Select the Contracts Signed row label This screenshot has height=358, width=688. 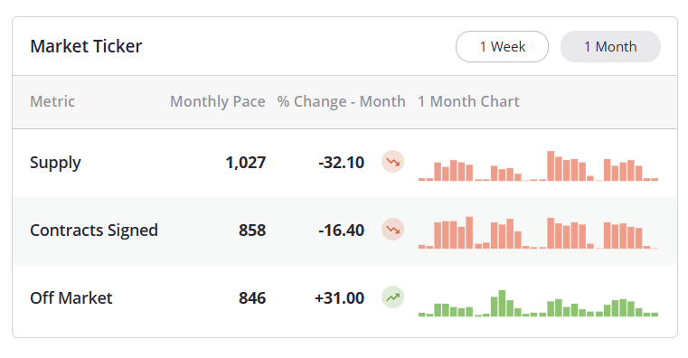tap(94, 231)
